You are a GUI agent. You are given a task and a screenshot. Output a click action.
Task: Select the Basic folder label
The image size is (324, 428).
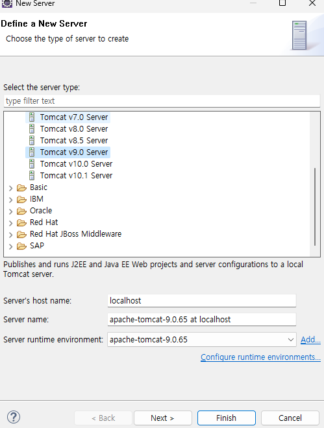coord(38,187)
